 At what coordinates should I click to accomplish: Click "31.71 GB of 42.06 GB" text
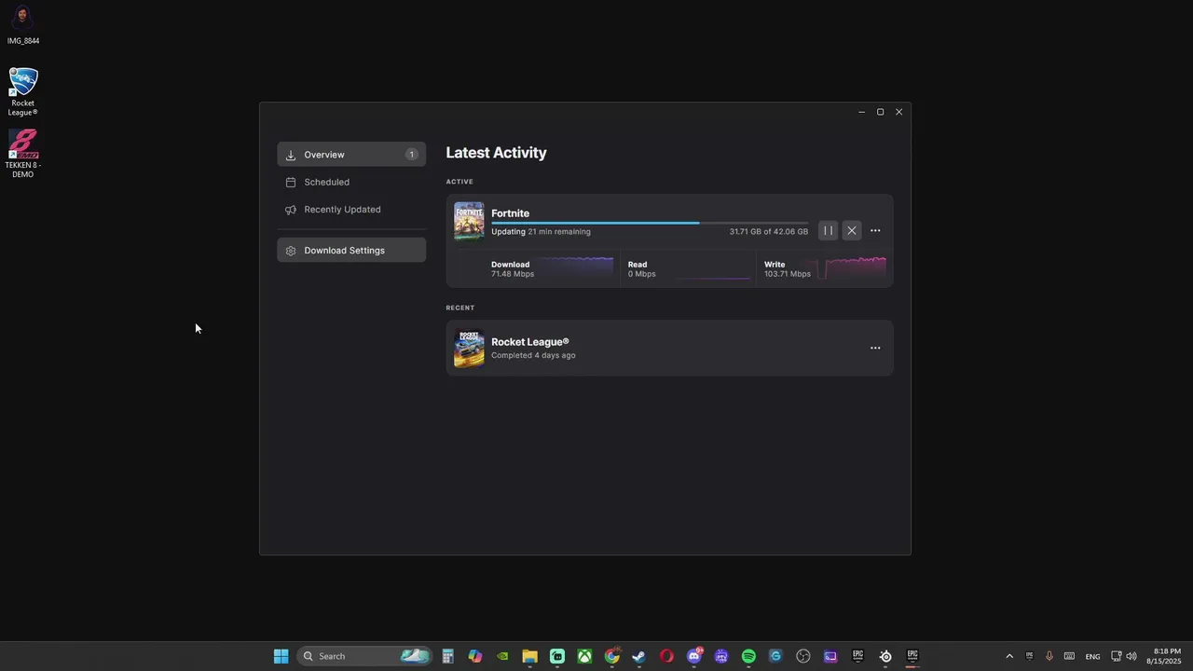(769, 232)
